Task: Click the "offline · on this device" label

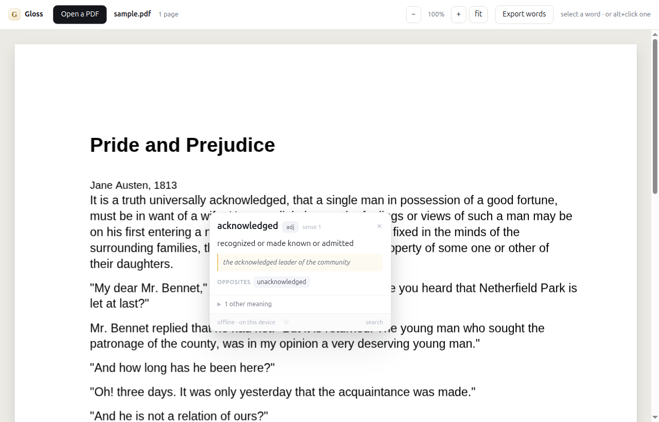Action: 246,322
